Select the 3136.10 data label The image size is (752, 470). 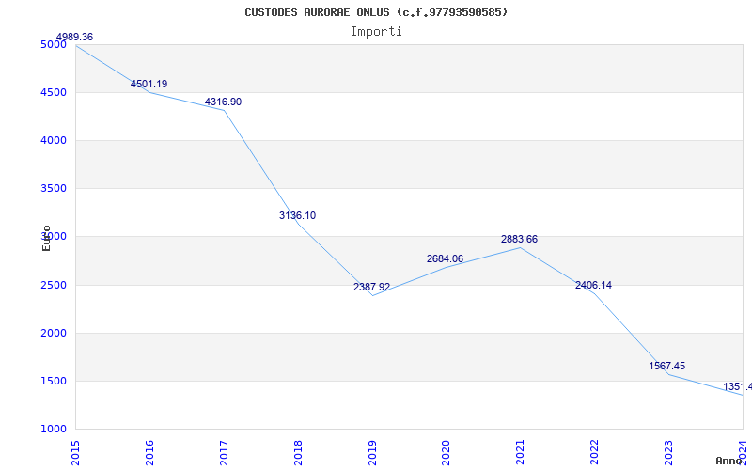click(297, 215)
